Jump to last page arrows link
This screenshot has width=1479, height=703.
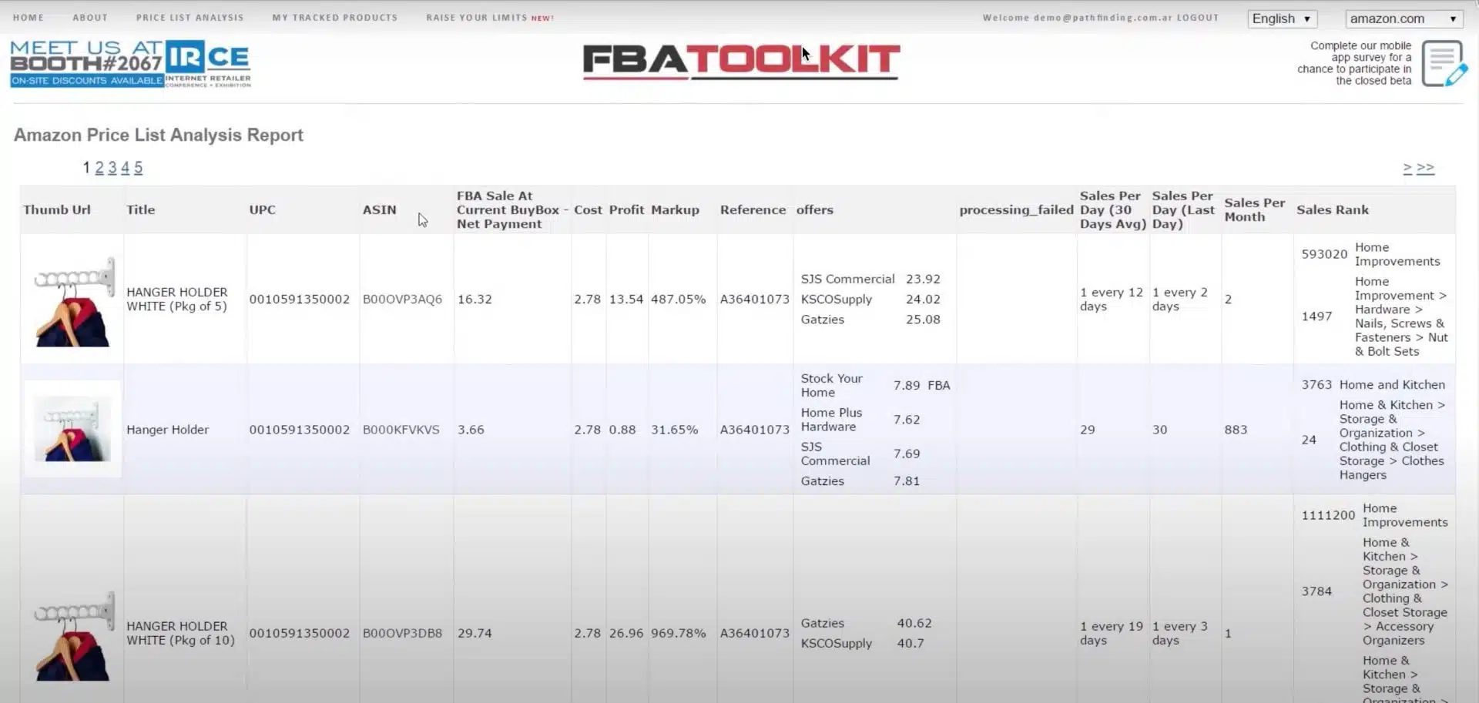point(1425,167)
